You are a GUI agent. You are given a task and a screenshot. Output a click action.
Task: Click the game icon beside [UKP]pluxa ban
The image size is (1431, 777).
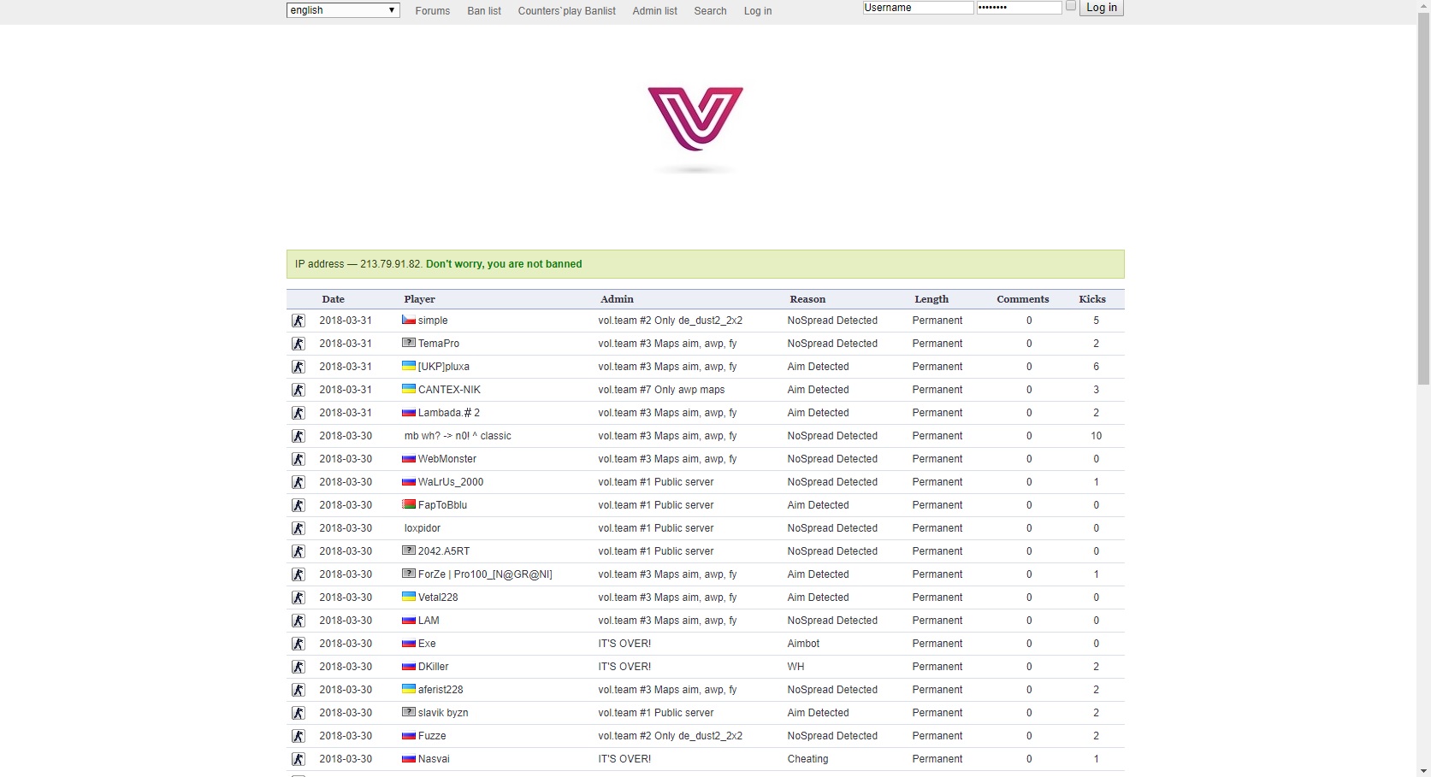tap(299, 367)
